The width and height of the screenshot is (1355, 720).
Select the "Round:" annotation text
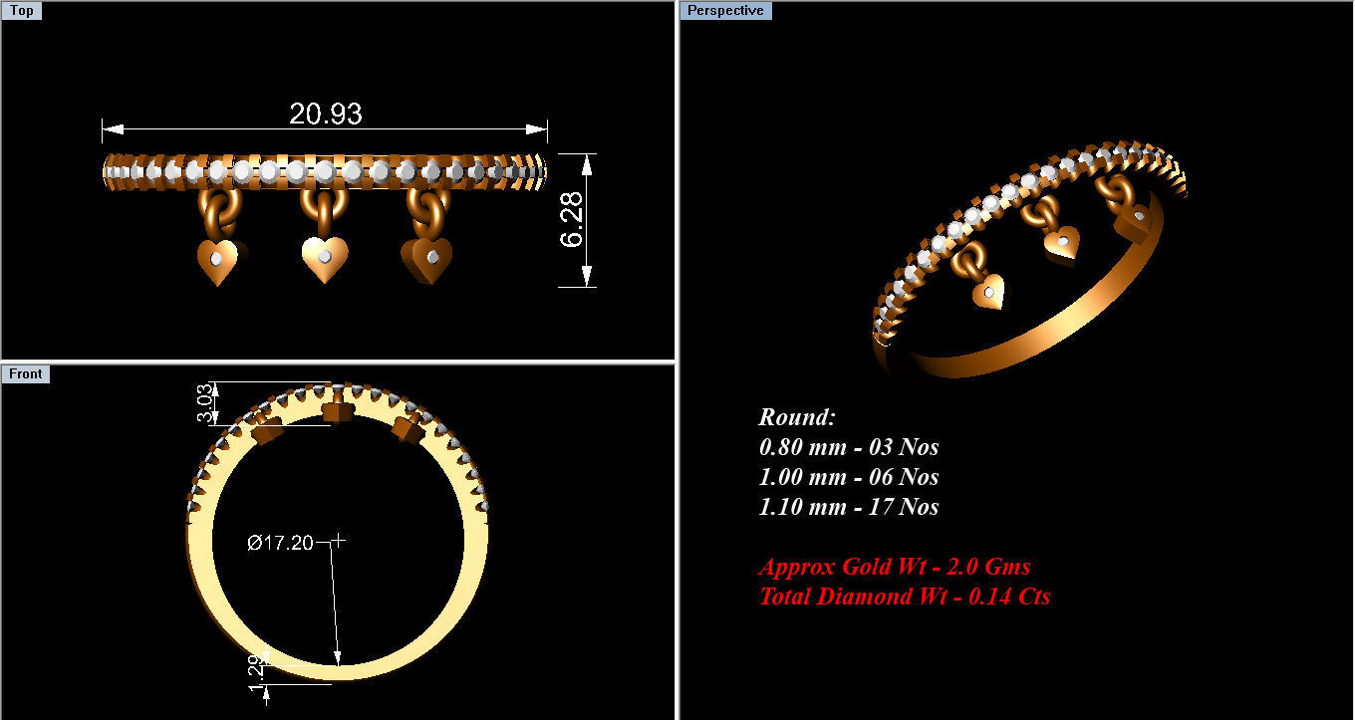797,417
